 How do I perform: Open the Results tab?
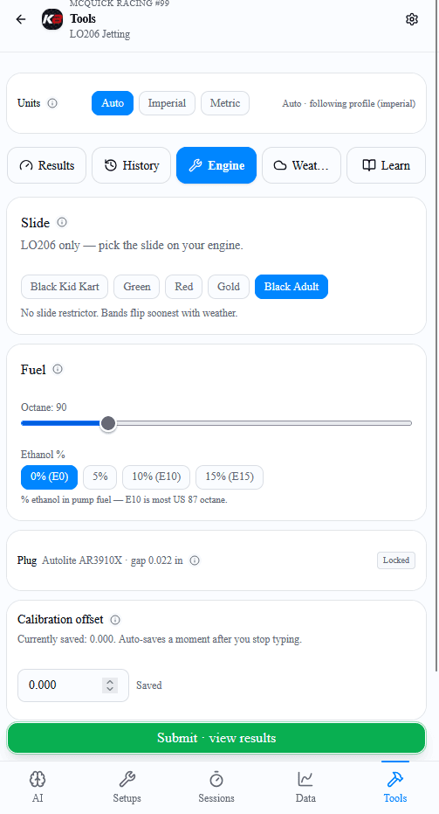[x=46, y=165]
